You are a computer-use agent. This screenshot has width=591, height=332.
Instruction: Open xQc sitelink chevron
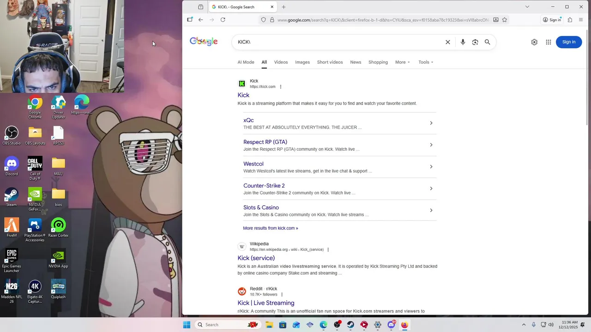tap(431, 123)
